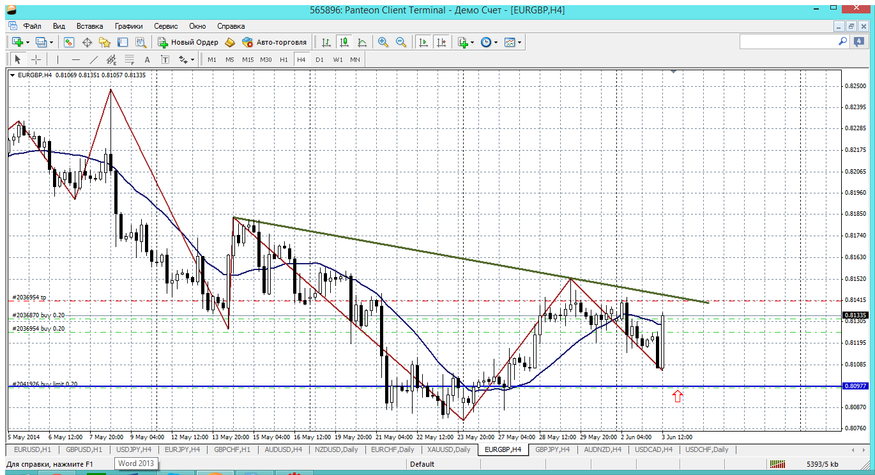
Task: Open a new chart window icon
Action: (x=17, y=42)
